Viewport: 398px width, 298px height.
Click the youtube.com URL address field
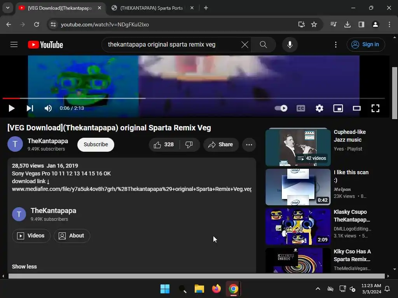point(105,24)
